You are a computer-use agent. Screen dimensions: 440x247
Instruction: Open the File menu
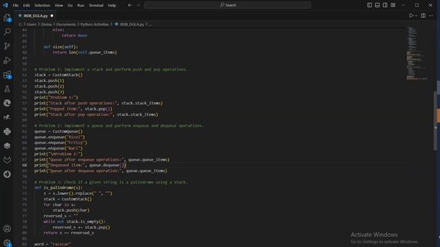15,5
